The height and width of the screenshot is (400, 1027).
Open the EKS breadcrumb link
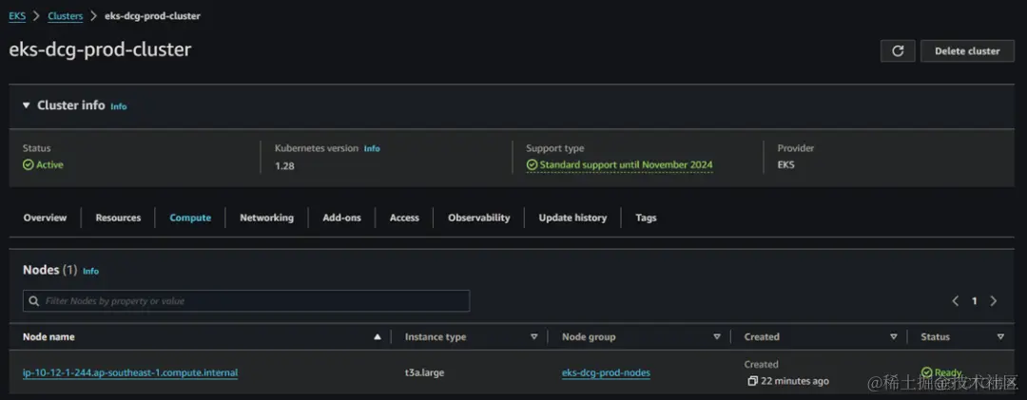tap(17, 16)
